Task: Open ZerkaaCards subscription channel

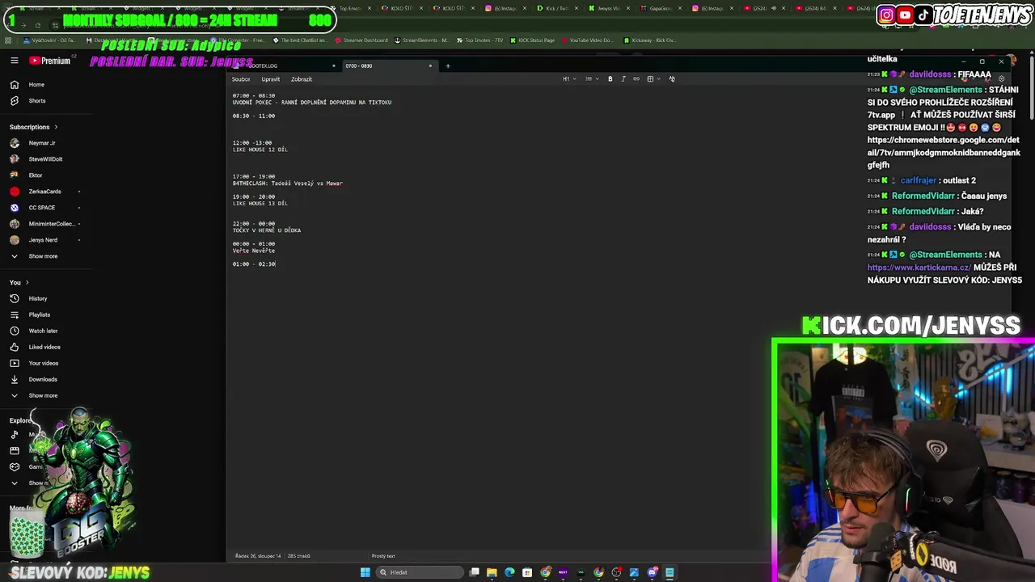Action: pyautogui.click(x=44, y=192)
